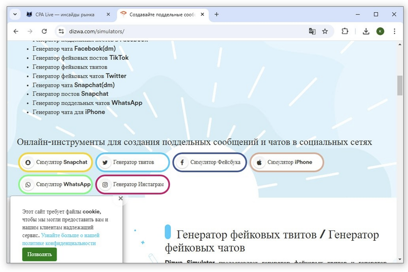Click the heading Генератор фейковых твитов / чатов
408x272 pixels.
(x=272, y=241)
